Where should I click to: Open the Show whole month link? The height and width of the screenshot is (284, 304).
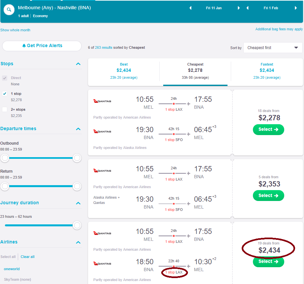(x=15, y=30)
